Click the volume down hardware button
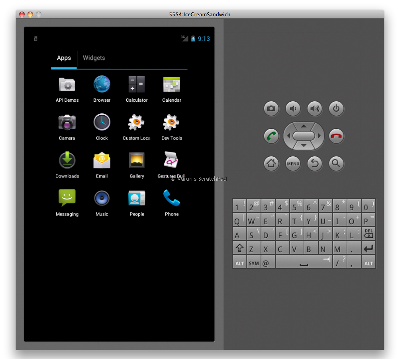400x359 pixels. coord(293,108)
